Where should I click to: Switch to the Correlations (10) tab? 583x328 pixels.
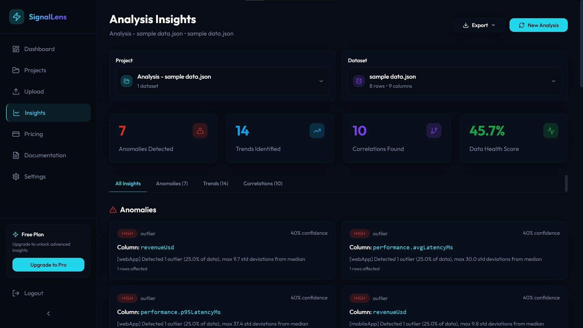263,183
